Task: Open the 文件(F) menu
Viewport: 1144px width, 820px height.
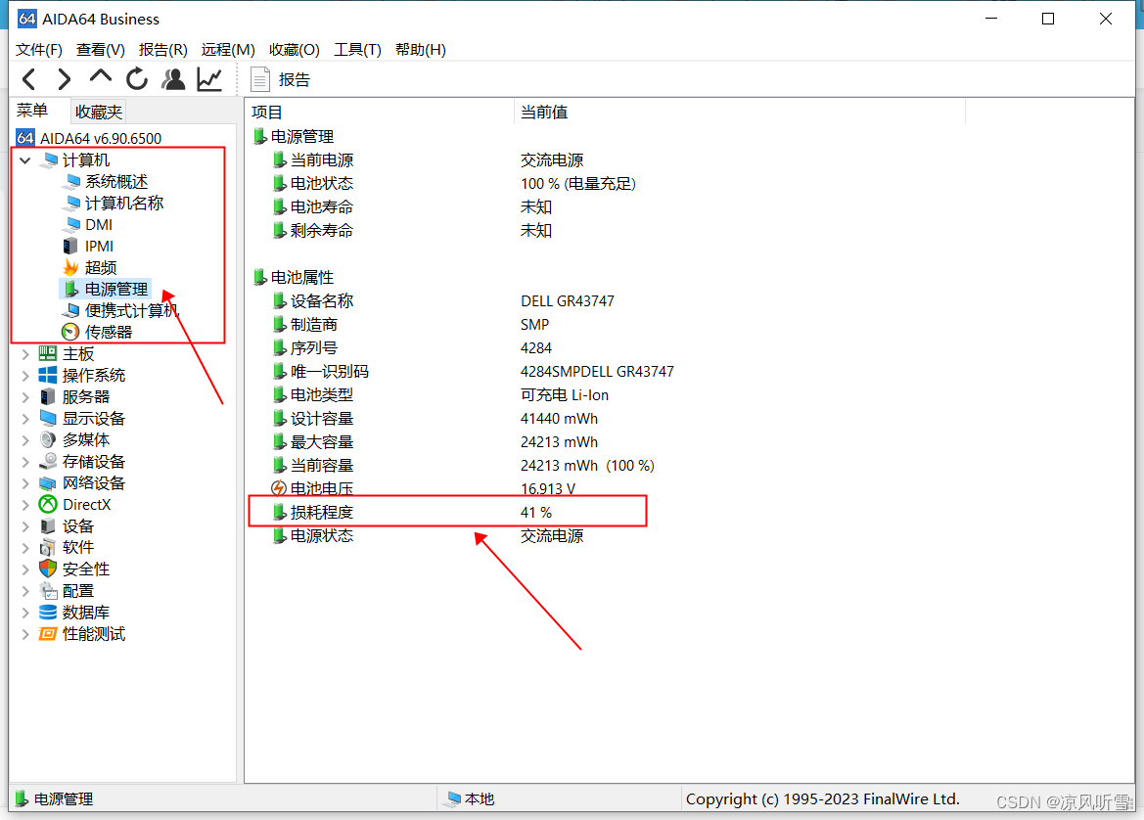Action: point(39,50)
